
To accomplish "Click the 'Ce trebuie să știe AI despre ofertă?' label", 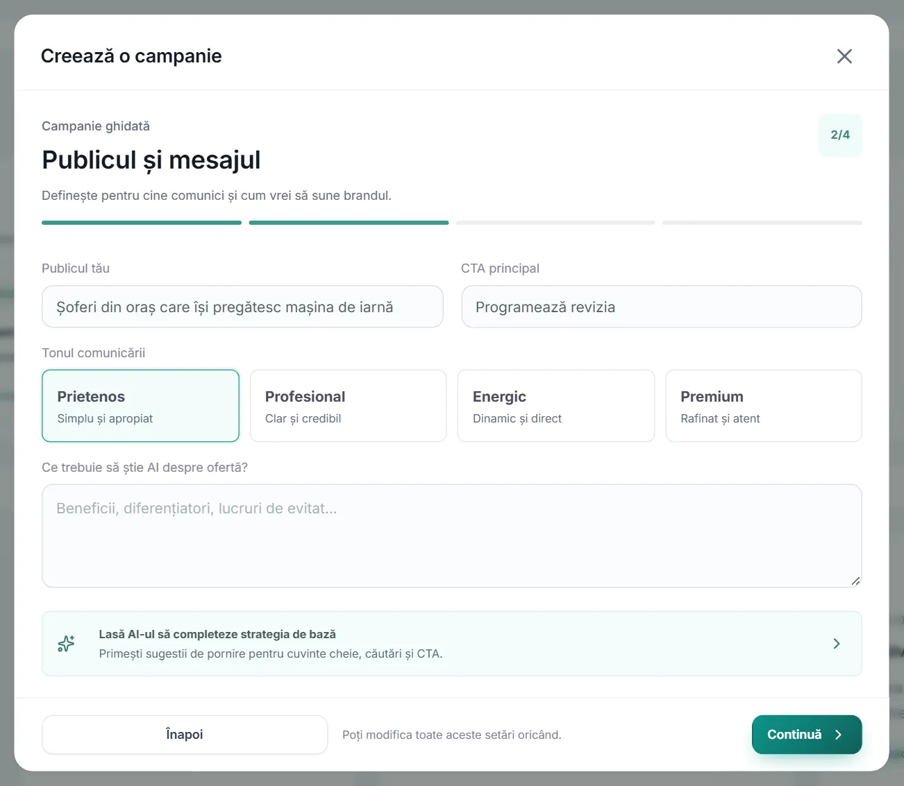I will [x=144, y=468].
